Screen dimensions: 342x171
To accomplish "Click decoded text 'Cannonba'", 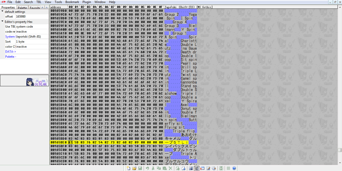I will [189, 82].
